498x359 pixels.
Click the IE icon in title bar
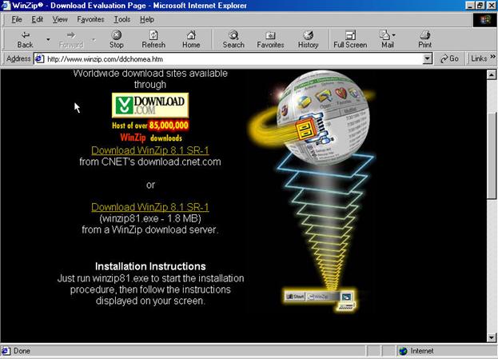tap(6, 6)
